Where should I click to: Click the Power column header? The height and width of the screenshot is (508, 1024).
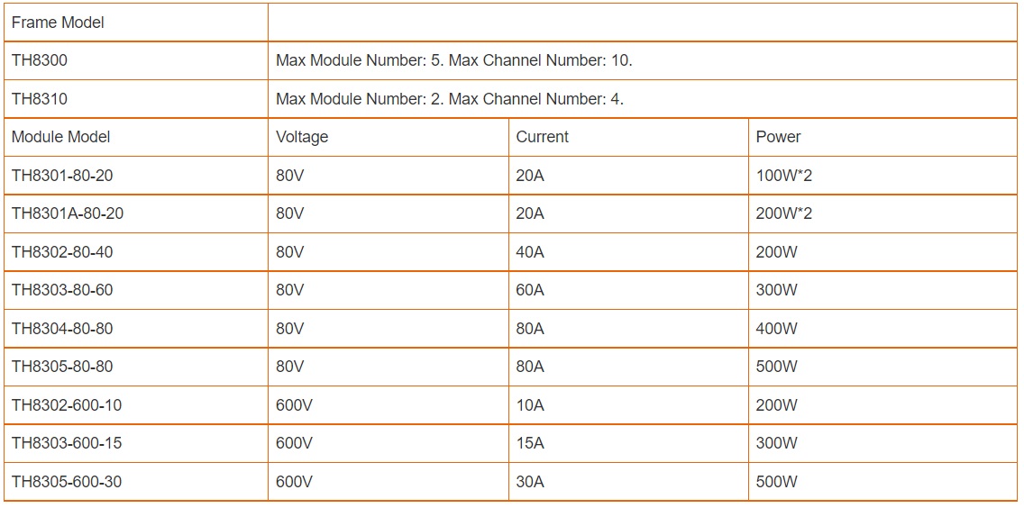coord(882,137)
